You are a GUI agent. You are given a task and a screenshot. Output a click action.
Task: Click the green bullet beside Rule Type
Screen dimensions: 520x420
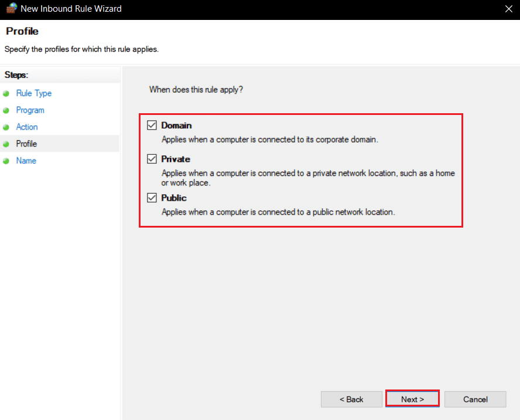[6, 93]
